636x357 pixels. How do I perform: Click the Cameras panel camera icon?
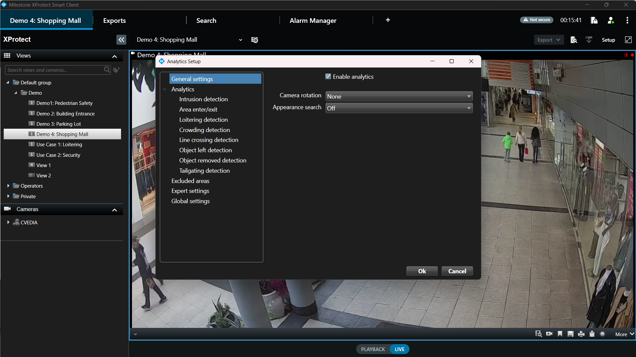pos(7,209)
